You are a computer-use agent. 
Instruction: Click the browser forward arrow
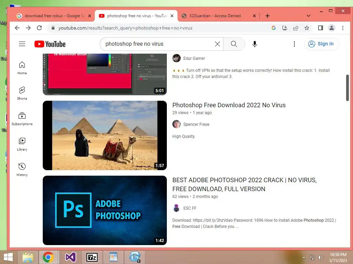pyautogui.click(x=28, y=28)
